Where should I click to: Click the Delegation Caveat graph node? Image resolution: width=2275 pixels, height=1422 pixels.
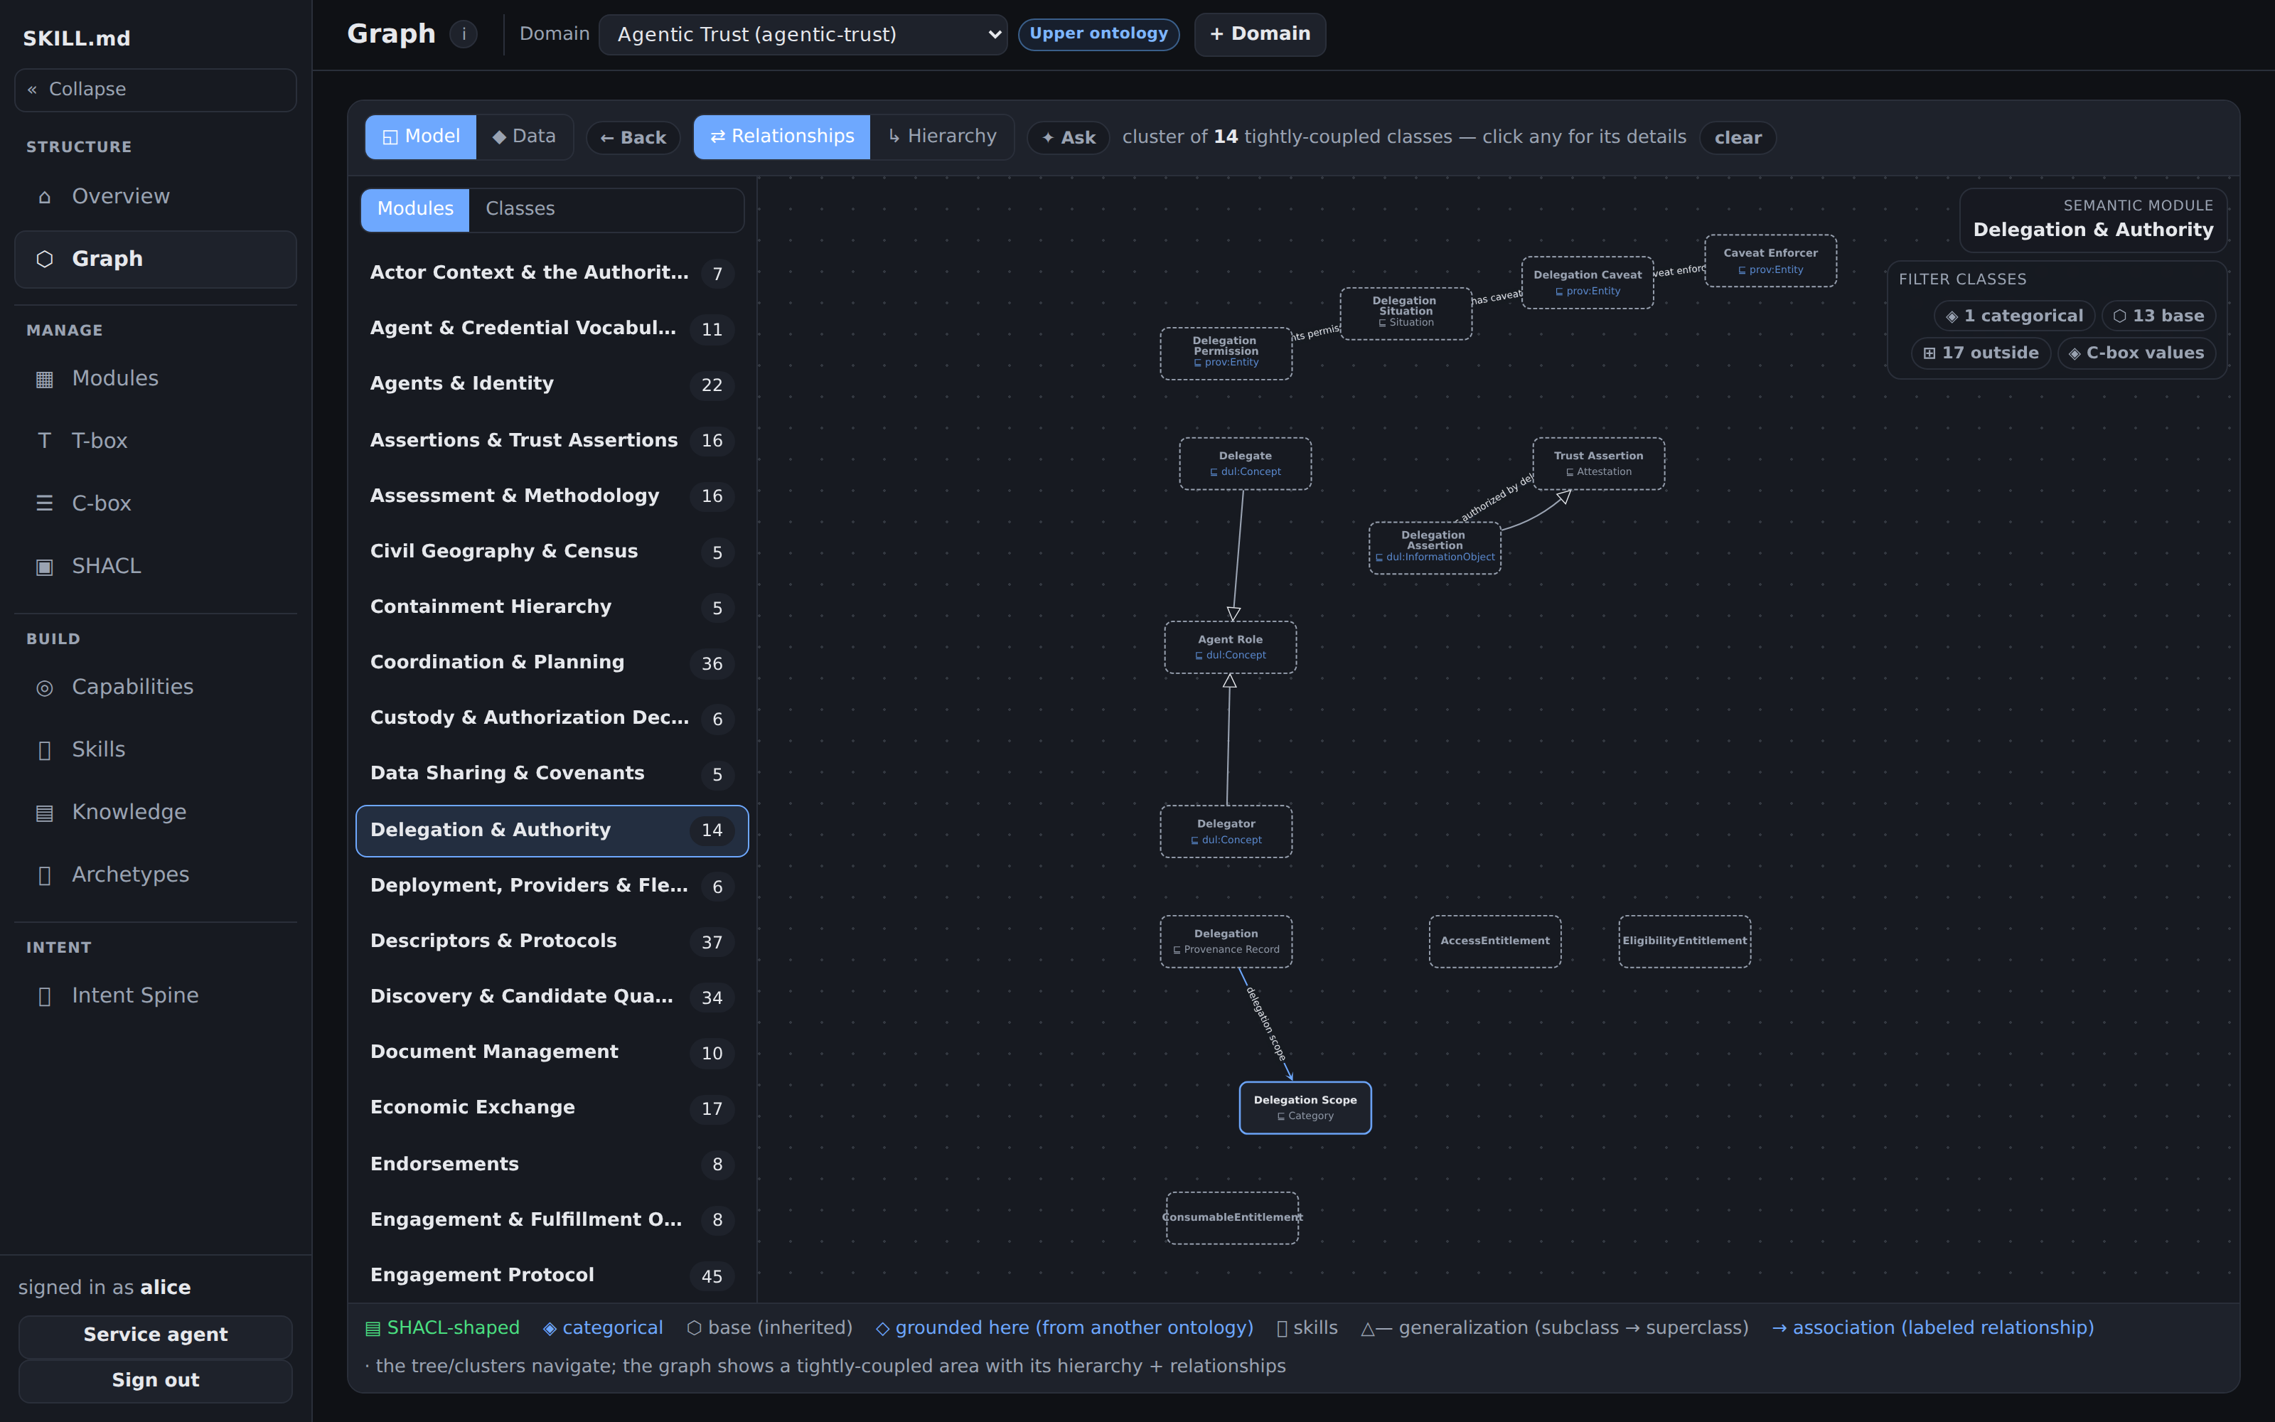1587,282
